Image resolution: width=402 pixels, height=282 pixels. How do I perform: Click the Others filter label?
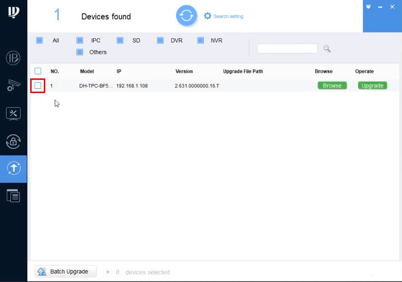tap(98, 52)
